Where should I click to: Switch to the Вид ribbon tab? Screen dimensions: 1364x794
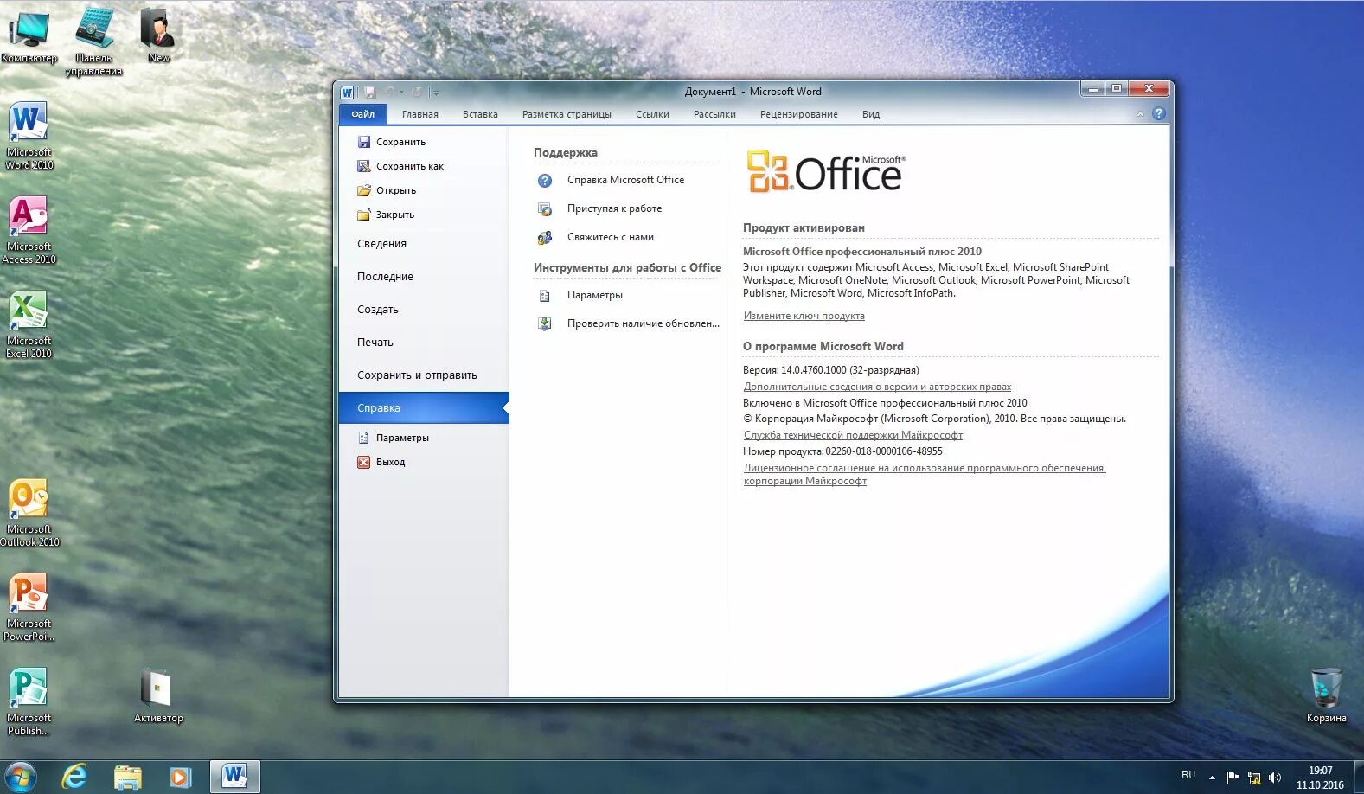pyautogui.click(x=871, y=114)
